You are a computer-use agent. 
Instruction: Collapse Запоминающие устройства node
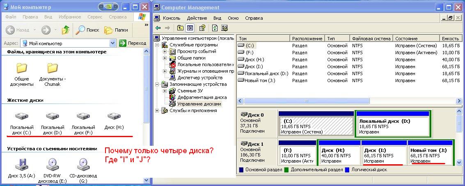[x=157, y=84]
